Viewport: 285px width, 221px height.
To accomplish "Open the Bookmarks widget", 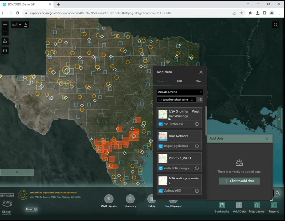I will pyautogui.click(x=222, y=205).
